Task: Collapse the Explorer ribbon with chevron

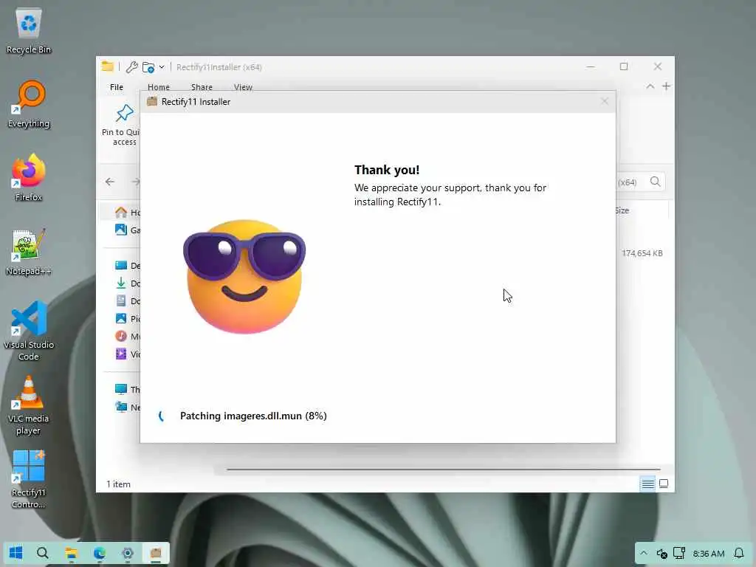Action: (650, 86)
